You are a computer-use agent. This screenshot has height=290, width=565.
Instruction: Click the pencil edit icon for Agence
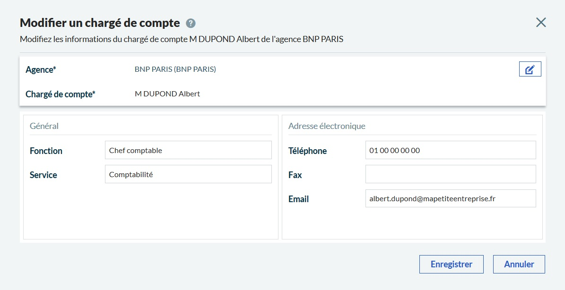pyautogui.click(x=530, y=69)
